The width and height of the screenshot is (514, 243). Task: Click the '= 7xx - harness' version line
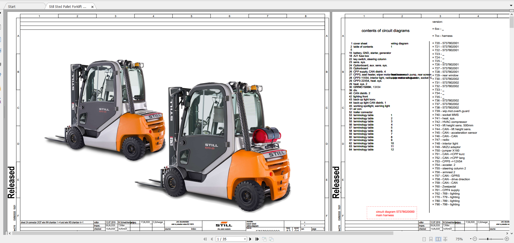(x=442, y=36)
